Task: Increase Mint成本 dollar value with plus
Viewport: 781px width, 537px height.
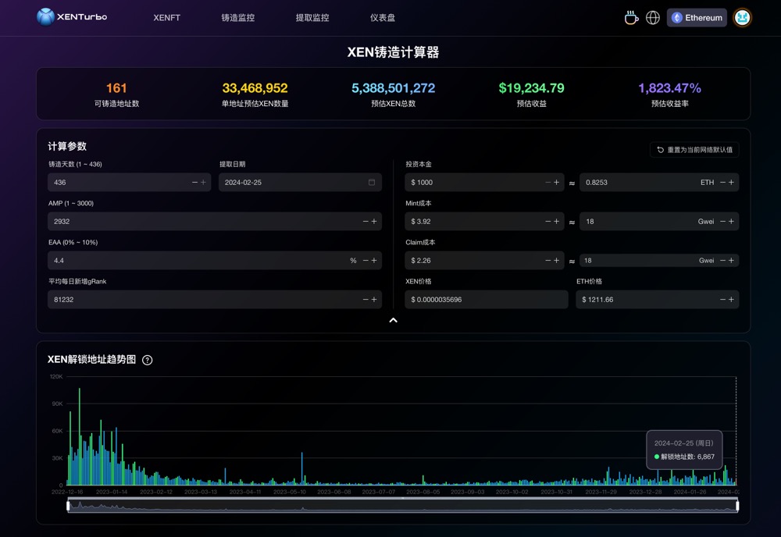Action: click(x=556, y=221)
